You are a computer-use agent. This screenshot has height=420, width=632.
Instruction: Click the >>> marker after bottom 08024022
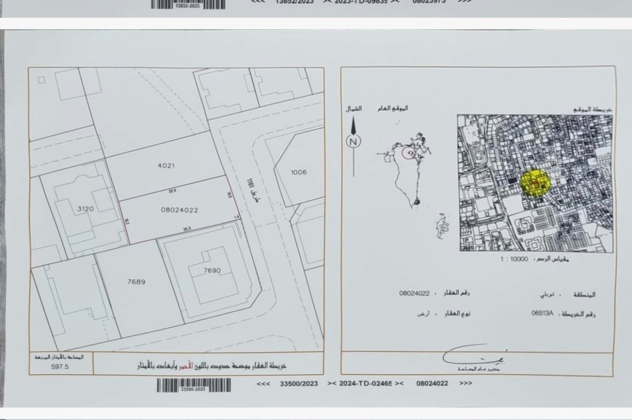click(x=466, y=383)
